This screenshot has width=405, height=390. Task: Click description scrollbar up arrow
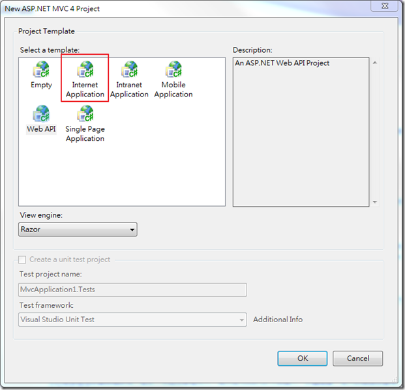[375, 63]
